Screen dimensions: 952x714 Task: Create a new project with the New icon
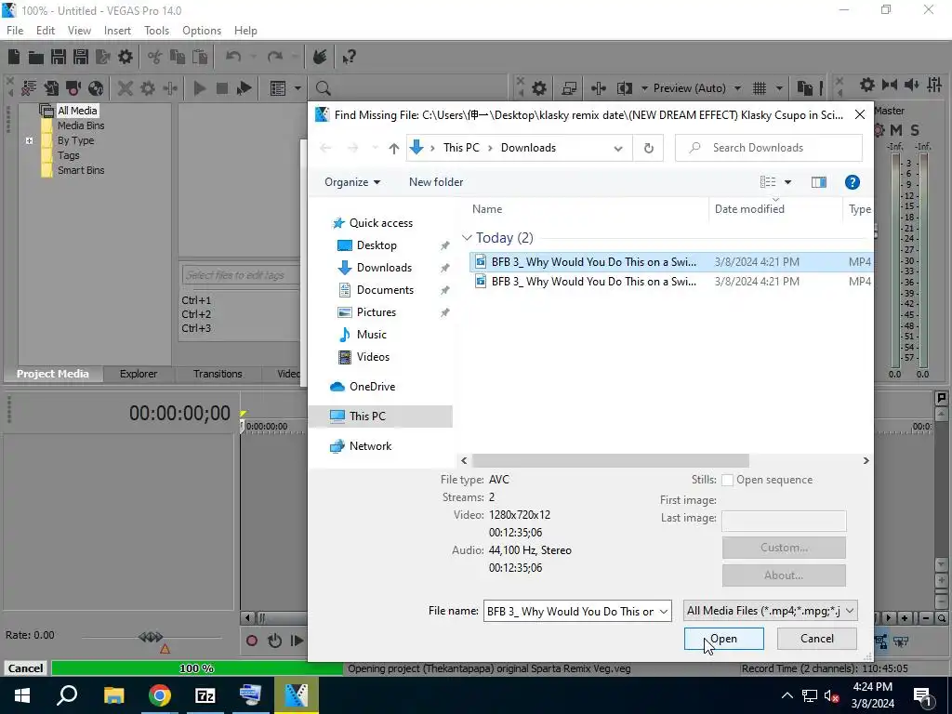click(14, 57)
